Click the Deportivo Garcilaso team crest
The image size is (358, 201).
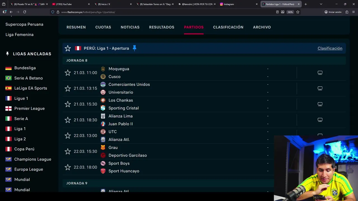pos(103,155)
